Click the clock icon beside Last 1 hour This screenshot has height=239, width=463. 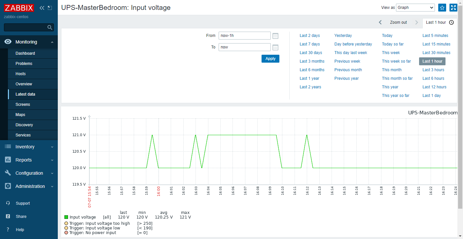[x=452, y=22]
